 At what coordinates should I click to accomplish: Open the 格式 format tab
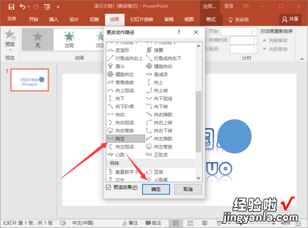coord(211,20)
